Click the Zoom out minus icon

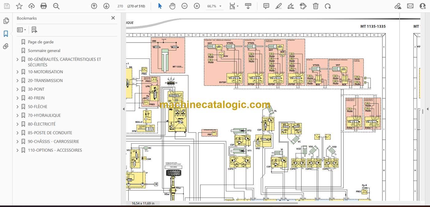185,6
